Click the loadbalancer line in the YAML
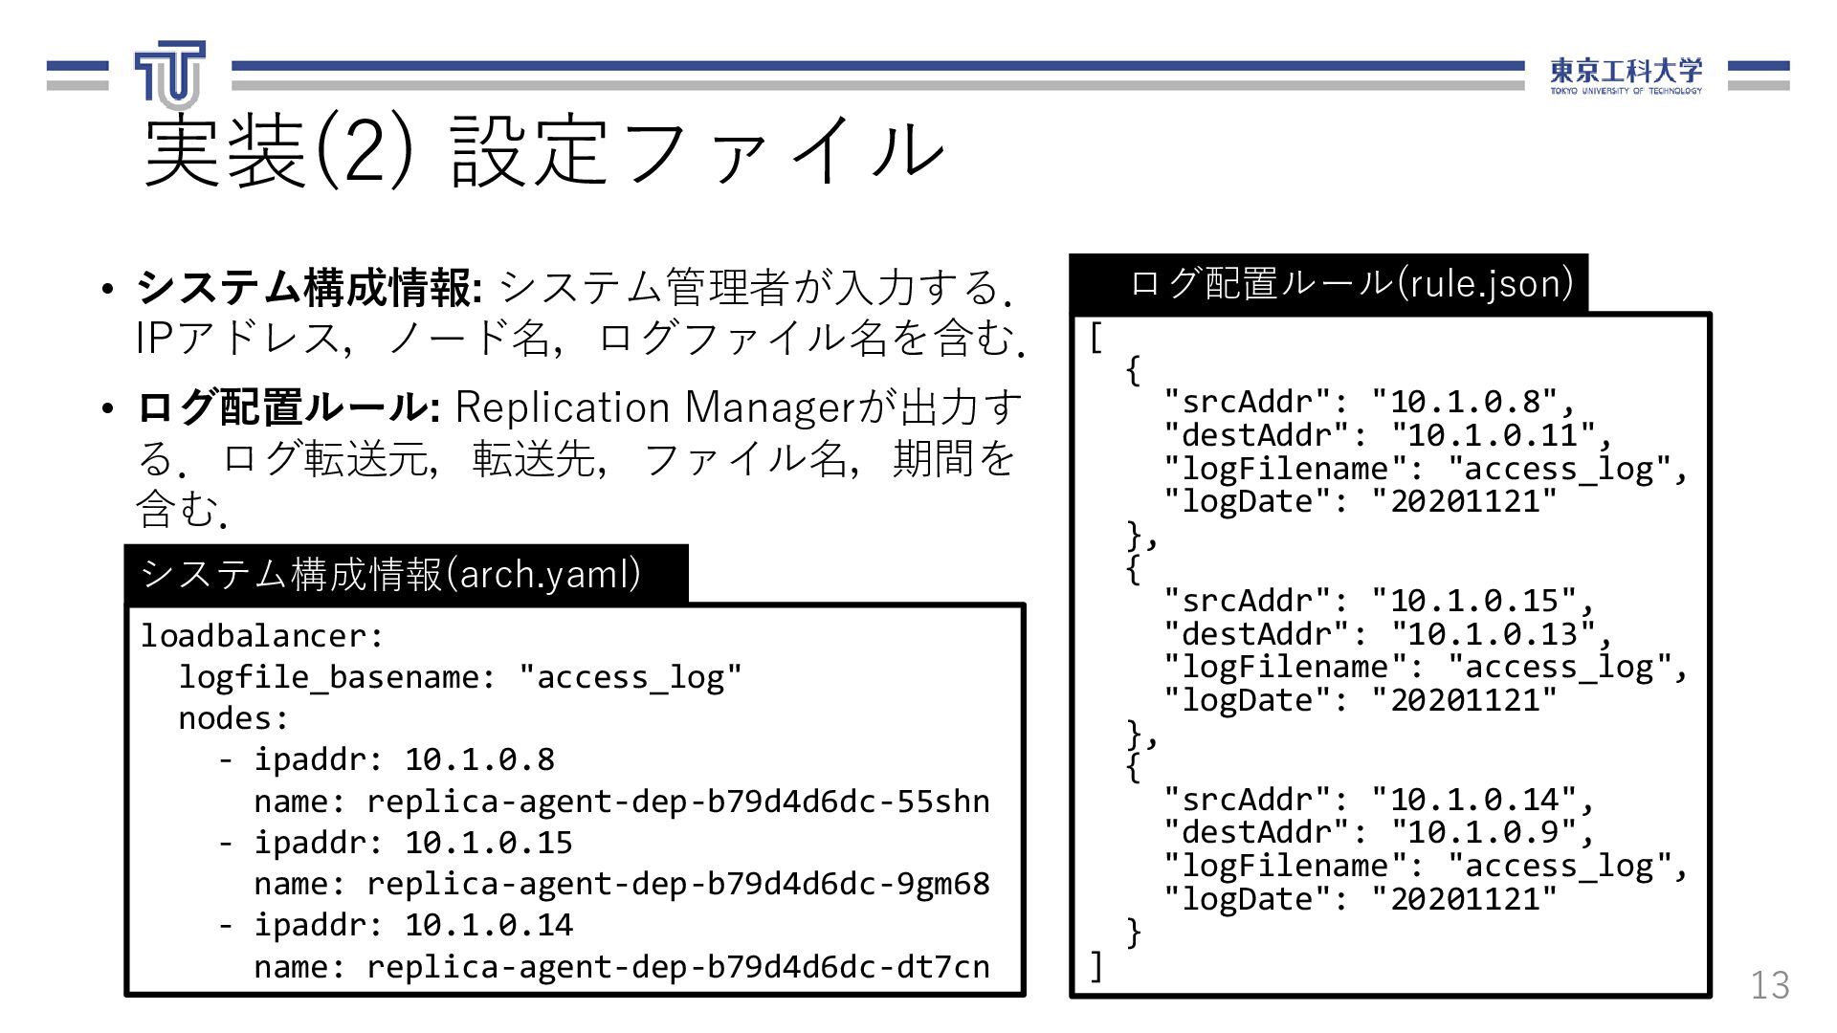 pos(262,635)
